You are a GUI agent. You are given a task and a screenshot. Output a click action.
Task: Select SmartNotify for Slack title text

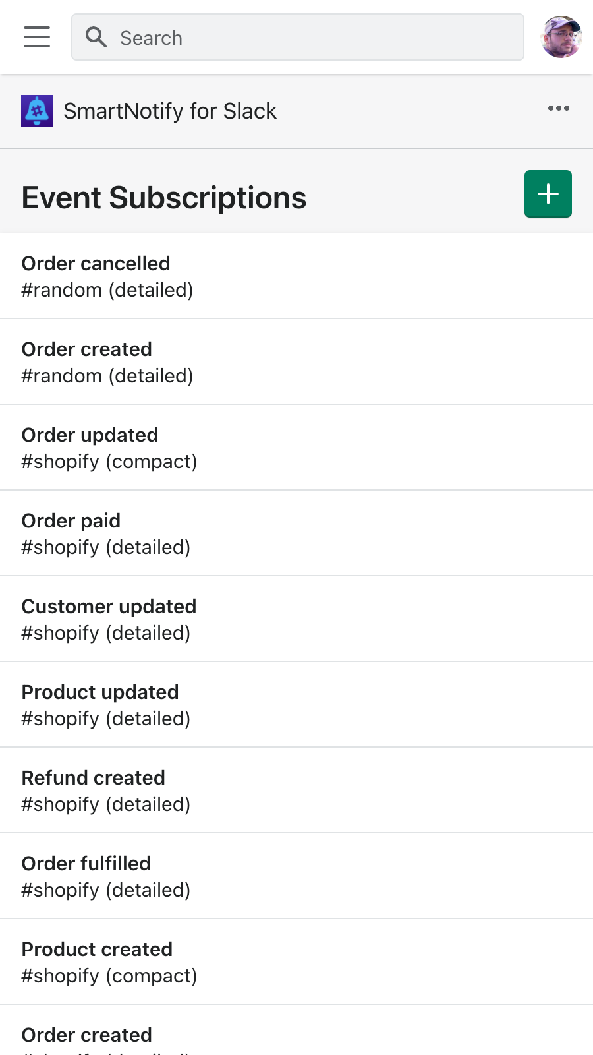coord(169,111)
